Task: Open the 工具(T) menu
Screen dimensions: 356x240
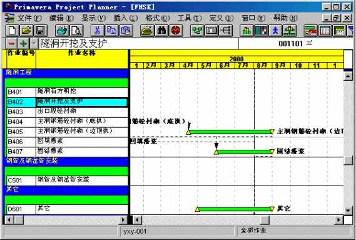Action: click(190, 18)
